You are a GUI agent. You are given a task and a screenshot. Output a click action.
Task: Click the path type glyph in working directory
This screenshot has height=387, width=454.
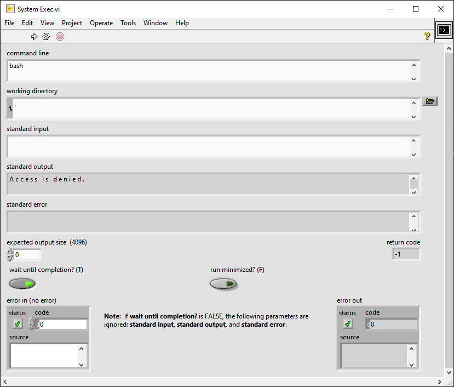click(x=10, y=109)
